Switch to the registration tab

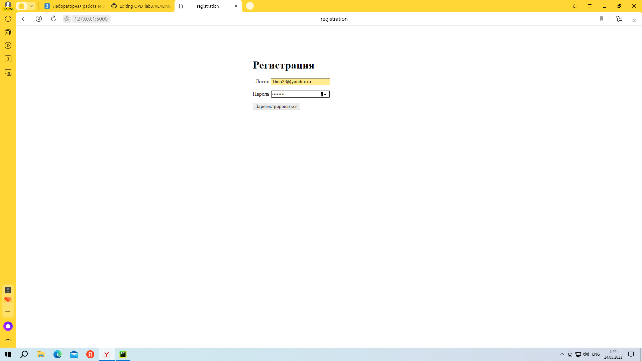pos(207,6)
